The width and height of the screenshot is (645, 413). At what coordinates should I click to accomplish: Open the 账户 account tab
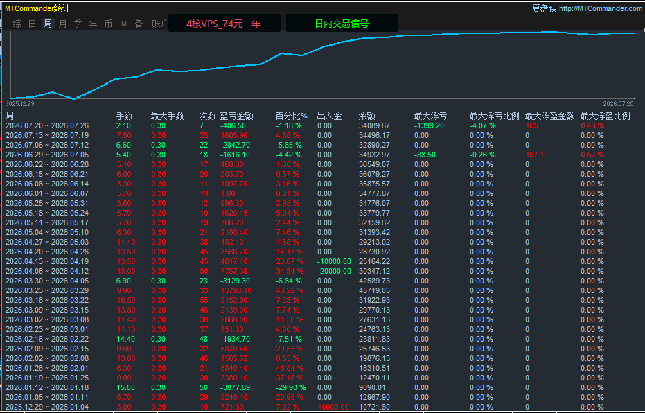[x=160, y=24]
